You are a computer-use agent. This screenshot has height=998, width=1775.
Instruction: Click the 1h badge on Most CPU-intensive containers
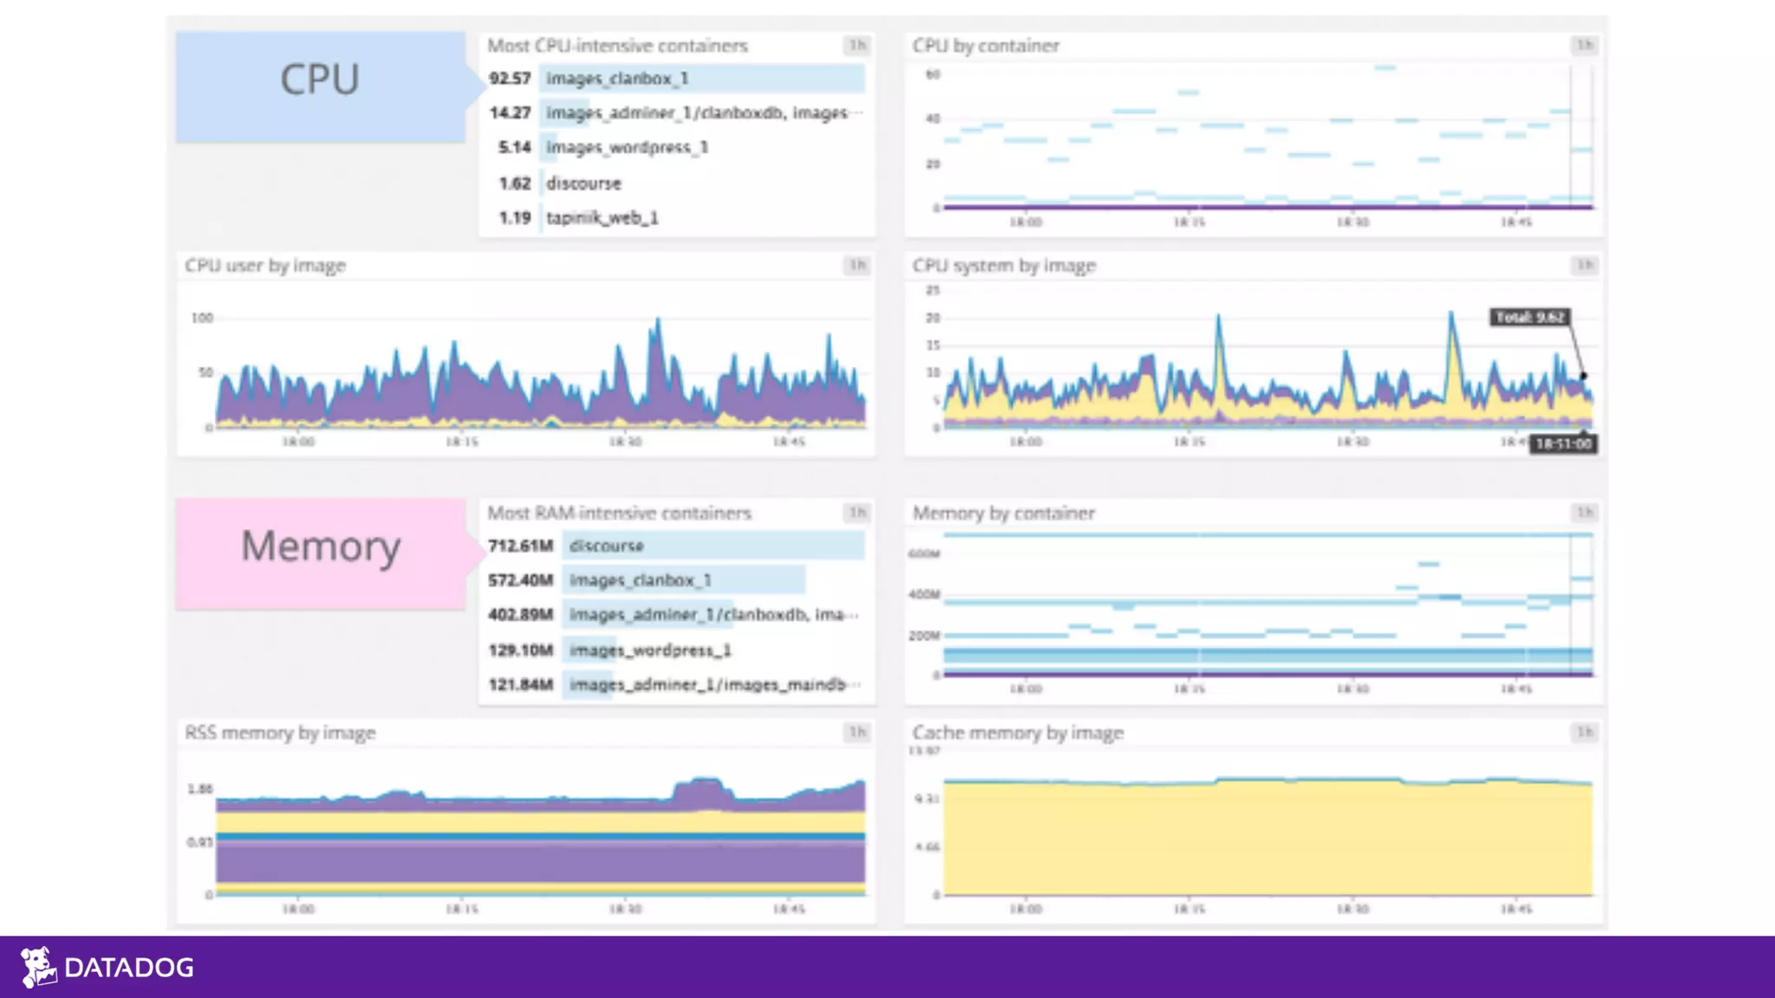856,45
